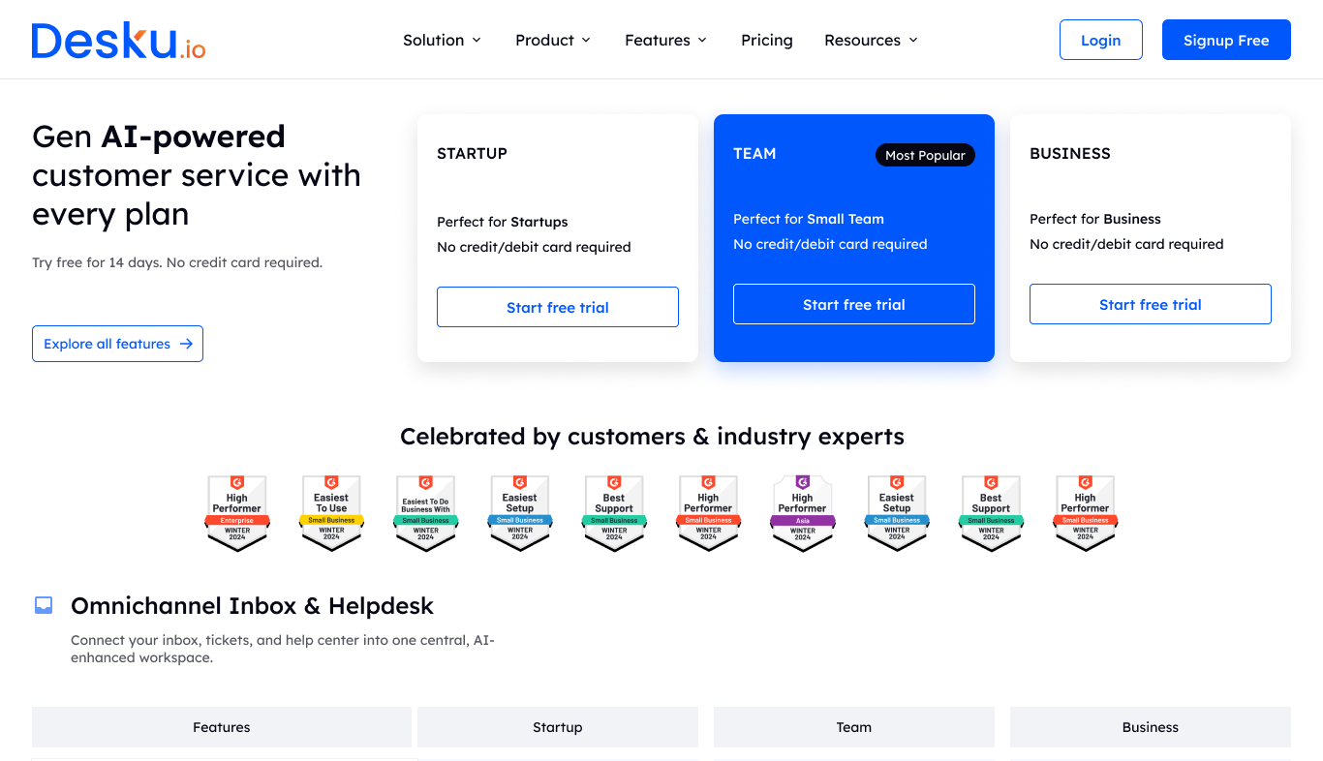
Task: Open the Easiest To Do Business With badge
Action: (x=426, y=513)
